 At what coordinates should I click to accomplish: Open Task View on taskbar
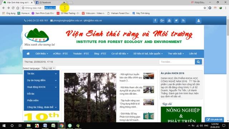pos(20,126)
